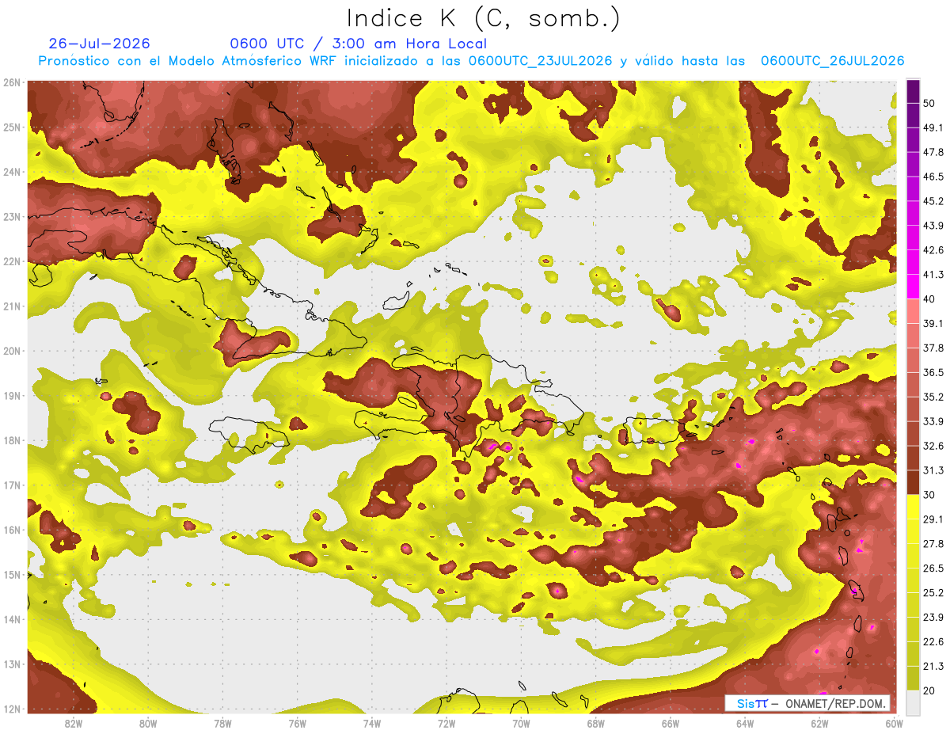This screenshot has width=950, height=734.
Task: Click the '74W' longitude label
Action: (372, 724)
